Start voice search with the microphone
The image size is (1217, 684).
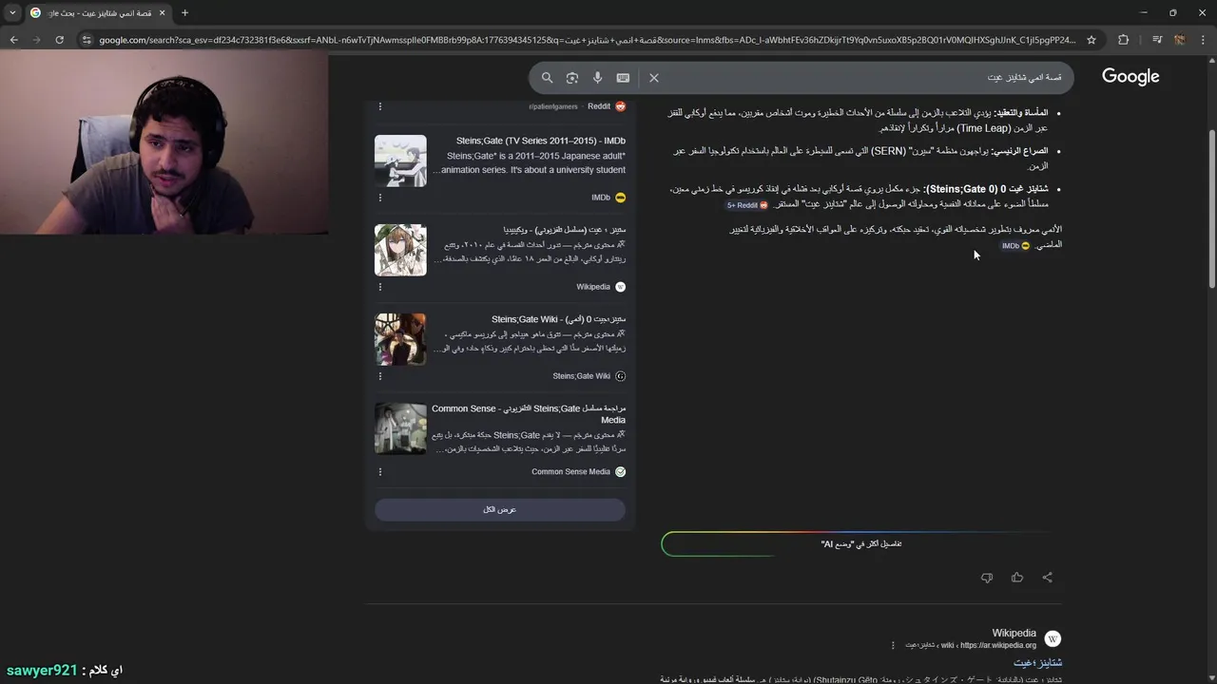tap(597, 78)
